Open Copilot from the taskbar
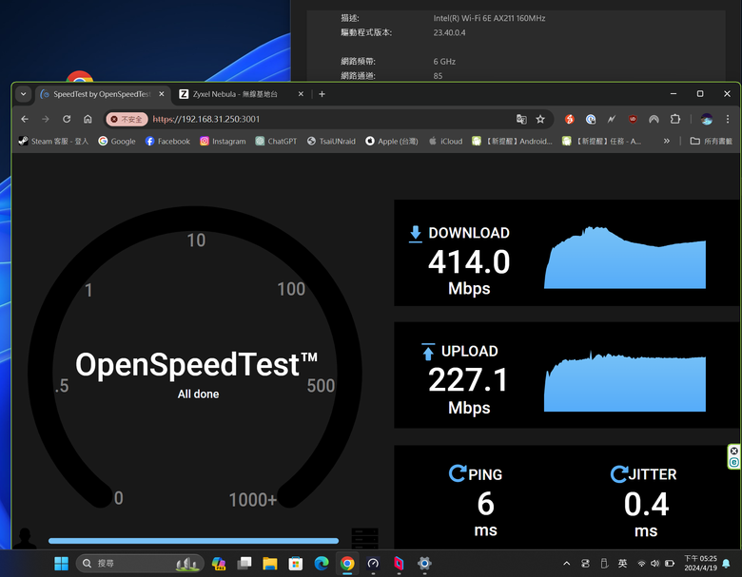742x577 pixels. tap(218, 564)
